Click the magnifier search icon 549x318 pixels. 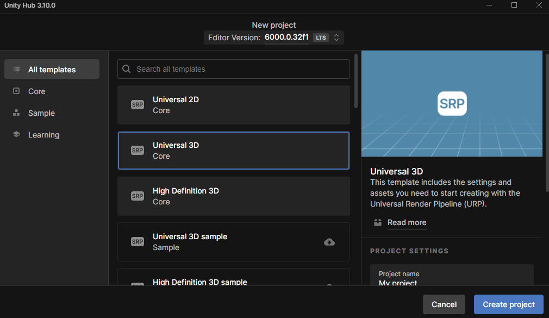(127, 69)
